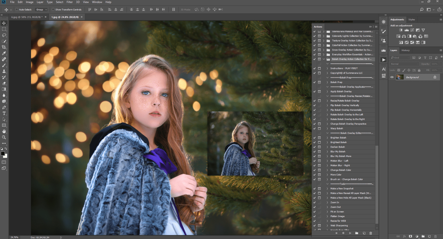Select the Zoom tool
This screenshot has height=239, width=443.
coord(4,137)
